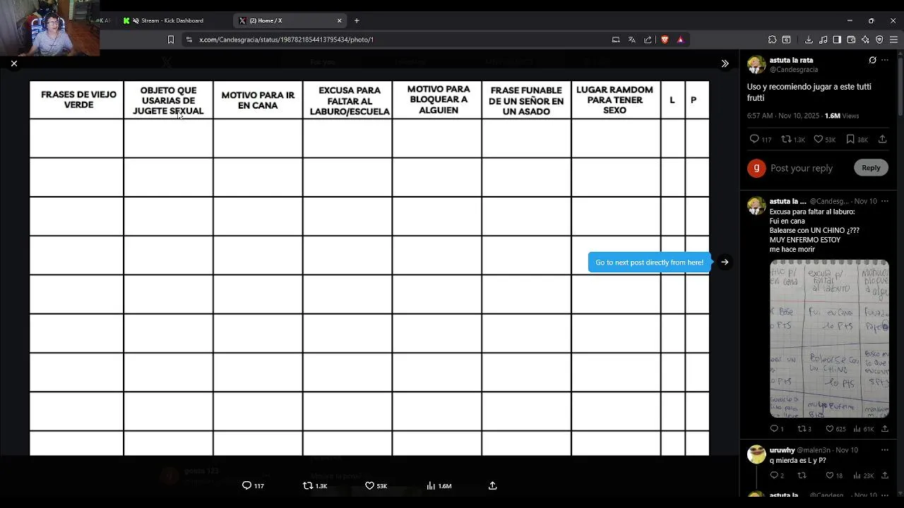This screenshot has height=508, width=904.
Task: Go to next photo with the right arrow
Action: [725, 262]
